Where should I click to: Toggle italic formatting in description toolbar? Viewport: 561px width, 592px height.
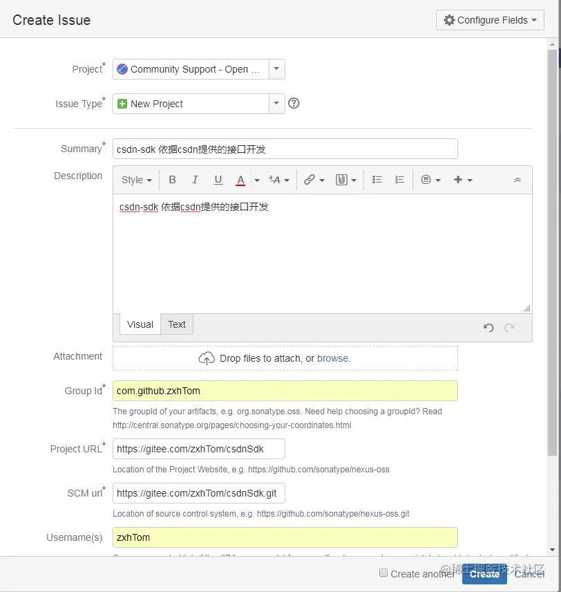click(195, 180)
